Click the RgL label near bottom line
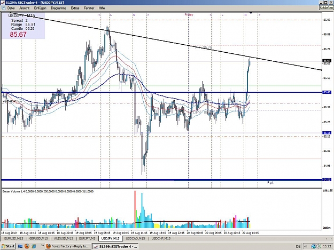Viewport: 334px width, 250px height. click(x=270, y=183)
